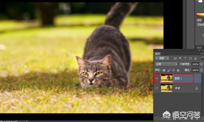Click the lock all padlock icon
The width and height of the screenshot is (204, 122).
click(x=178, y=70)
